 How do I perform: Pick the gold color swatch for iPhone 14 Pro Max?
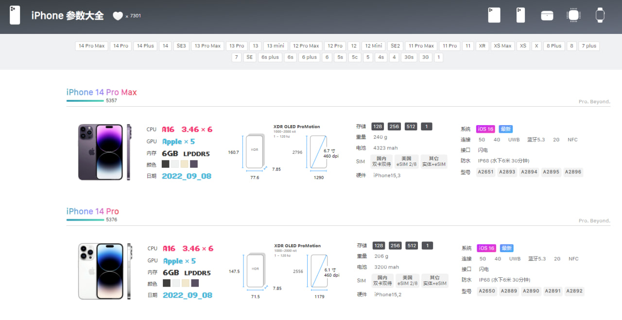184,164
